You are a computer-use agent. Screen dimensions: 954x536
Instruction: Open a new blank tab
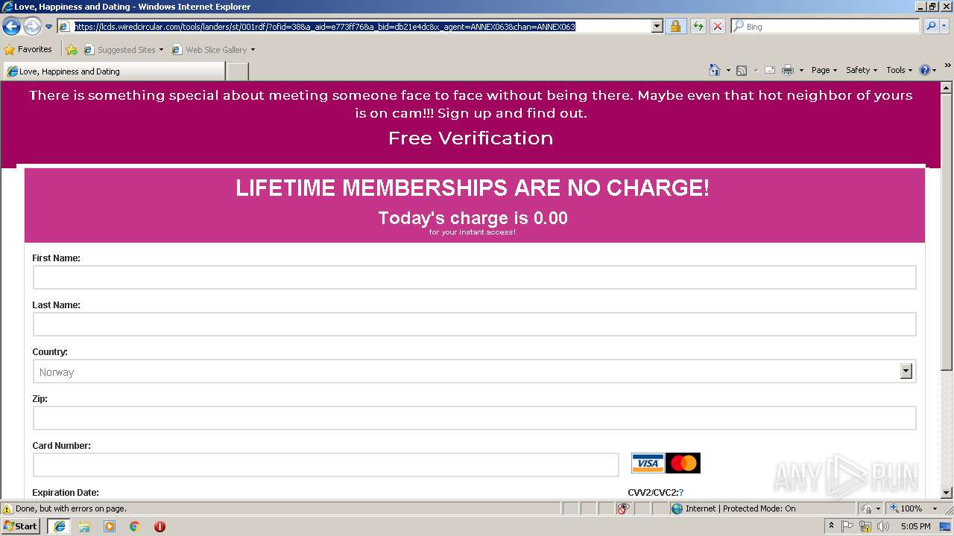coord(237,71)
